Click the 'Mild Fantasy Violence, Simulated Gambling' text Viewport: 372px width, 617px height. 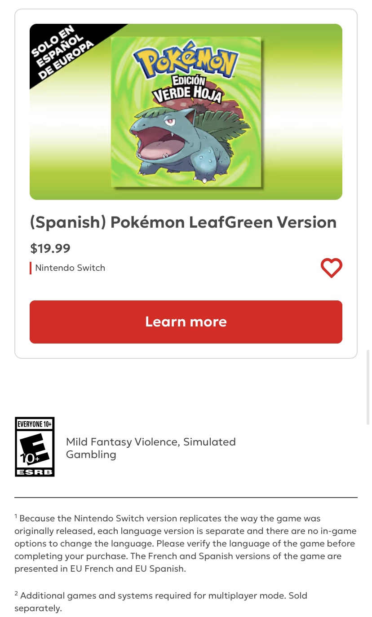pos(151,448)
